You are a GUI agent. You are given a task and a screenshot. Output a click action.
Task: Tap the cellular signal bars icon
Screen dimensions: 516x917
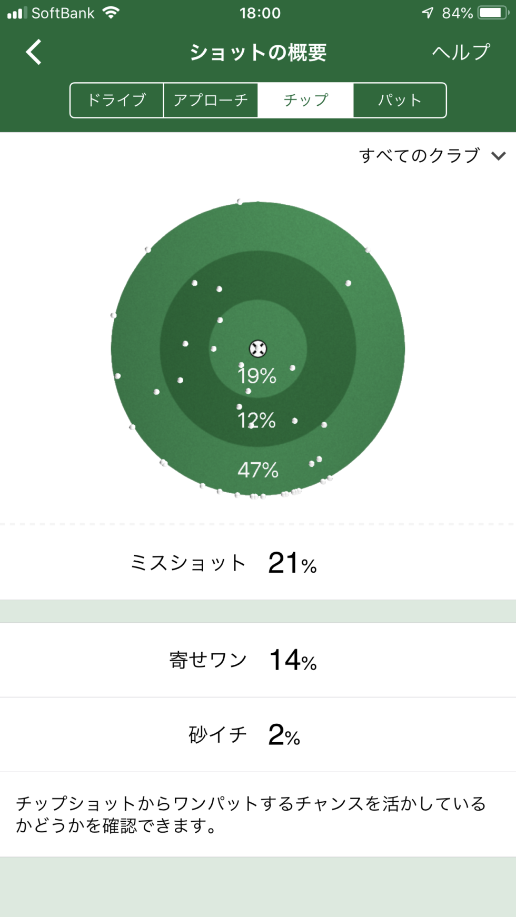coord(17,13)
